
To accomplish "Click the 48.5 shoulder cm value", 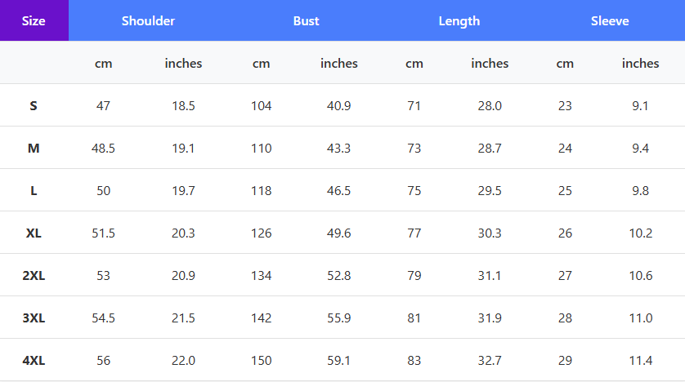I will [103, 148].
